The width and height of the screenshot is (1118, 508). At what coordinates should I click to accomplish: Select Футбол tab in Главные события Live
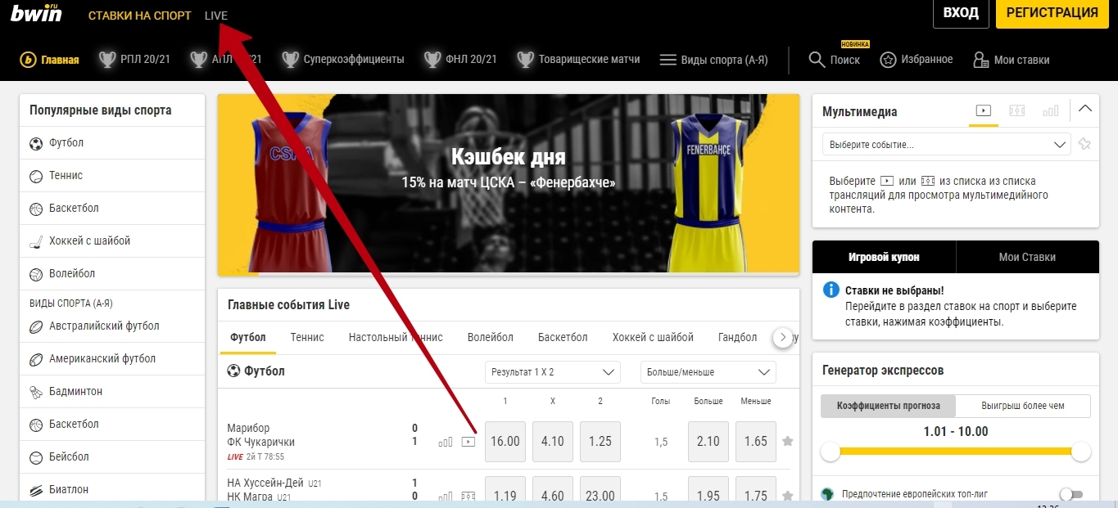(x=248, y=337)
